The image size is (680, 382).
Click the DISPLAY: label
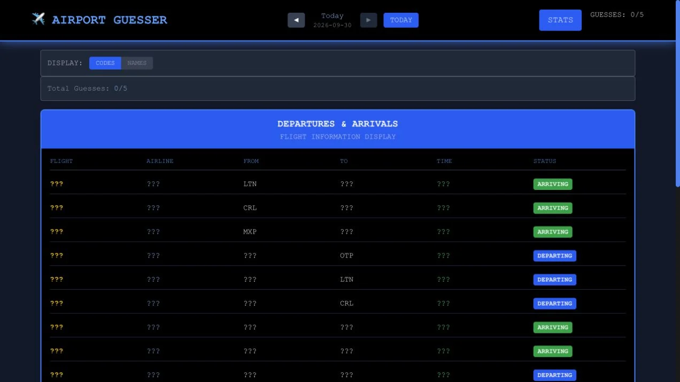coord(65,63)
